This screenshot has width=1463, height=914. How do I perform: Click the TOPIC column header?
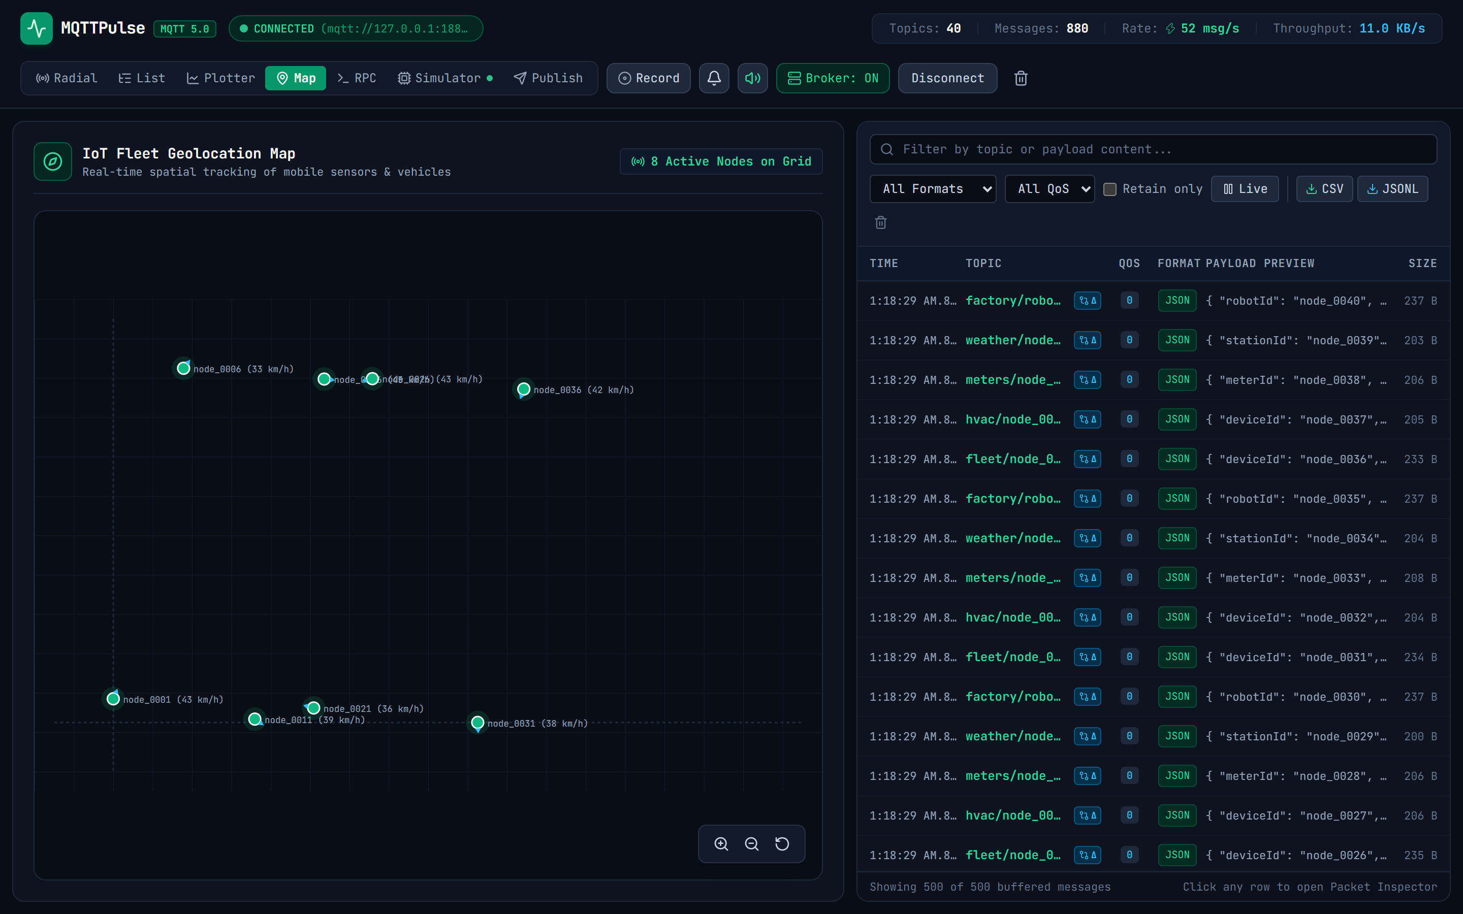click(x=983, y=264)
